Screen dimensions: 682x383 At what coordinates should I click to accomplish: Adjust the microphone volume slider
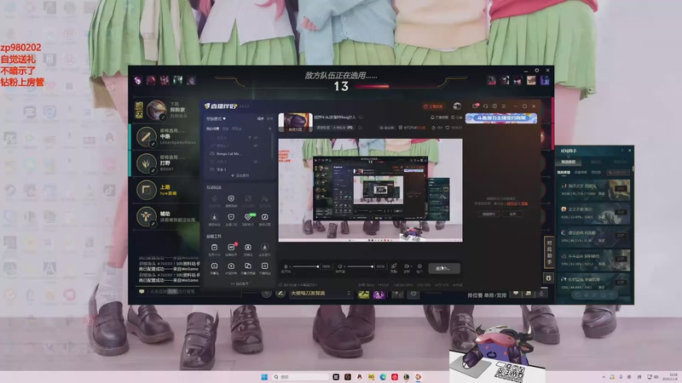coord(306,266)
